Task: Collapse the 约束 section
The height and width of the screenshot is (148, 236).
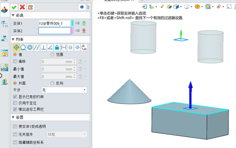Action: click(x=13, y=39)
